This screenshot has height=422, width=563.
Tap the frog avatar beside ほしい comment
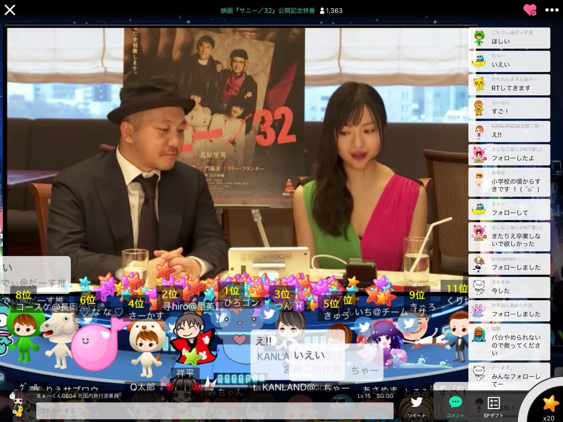(x=479, y=38)
